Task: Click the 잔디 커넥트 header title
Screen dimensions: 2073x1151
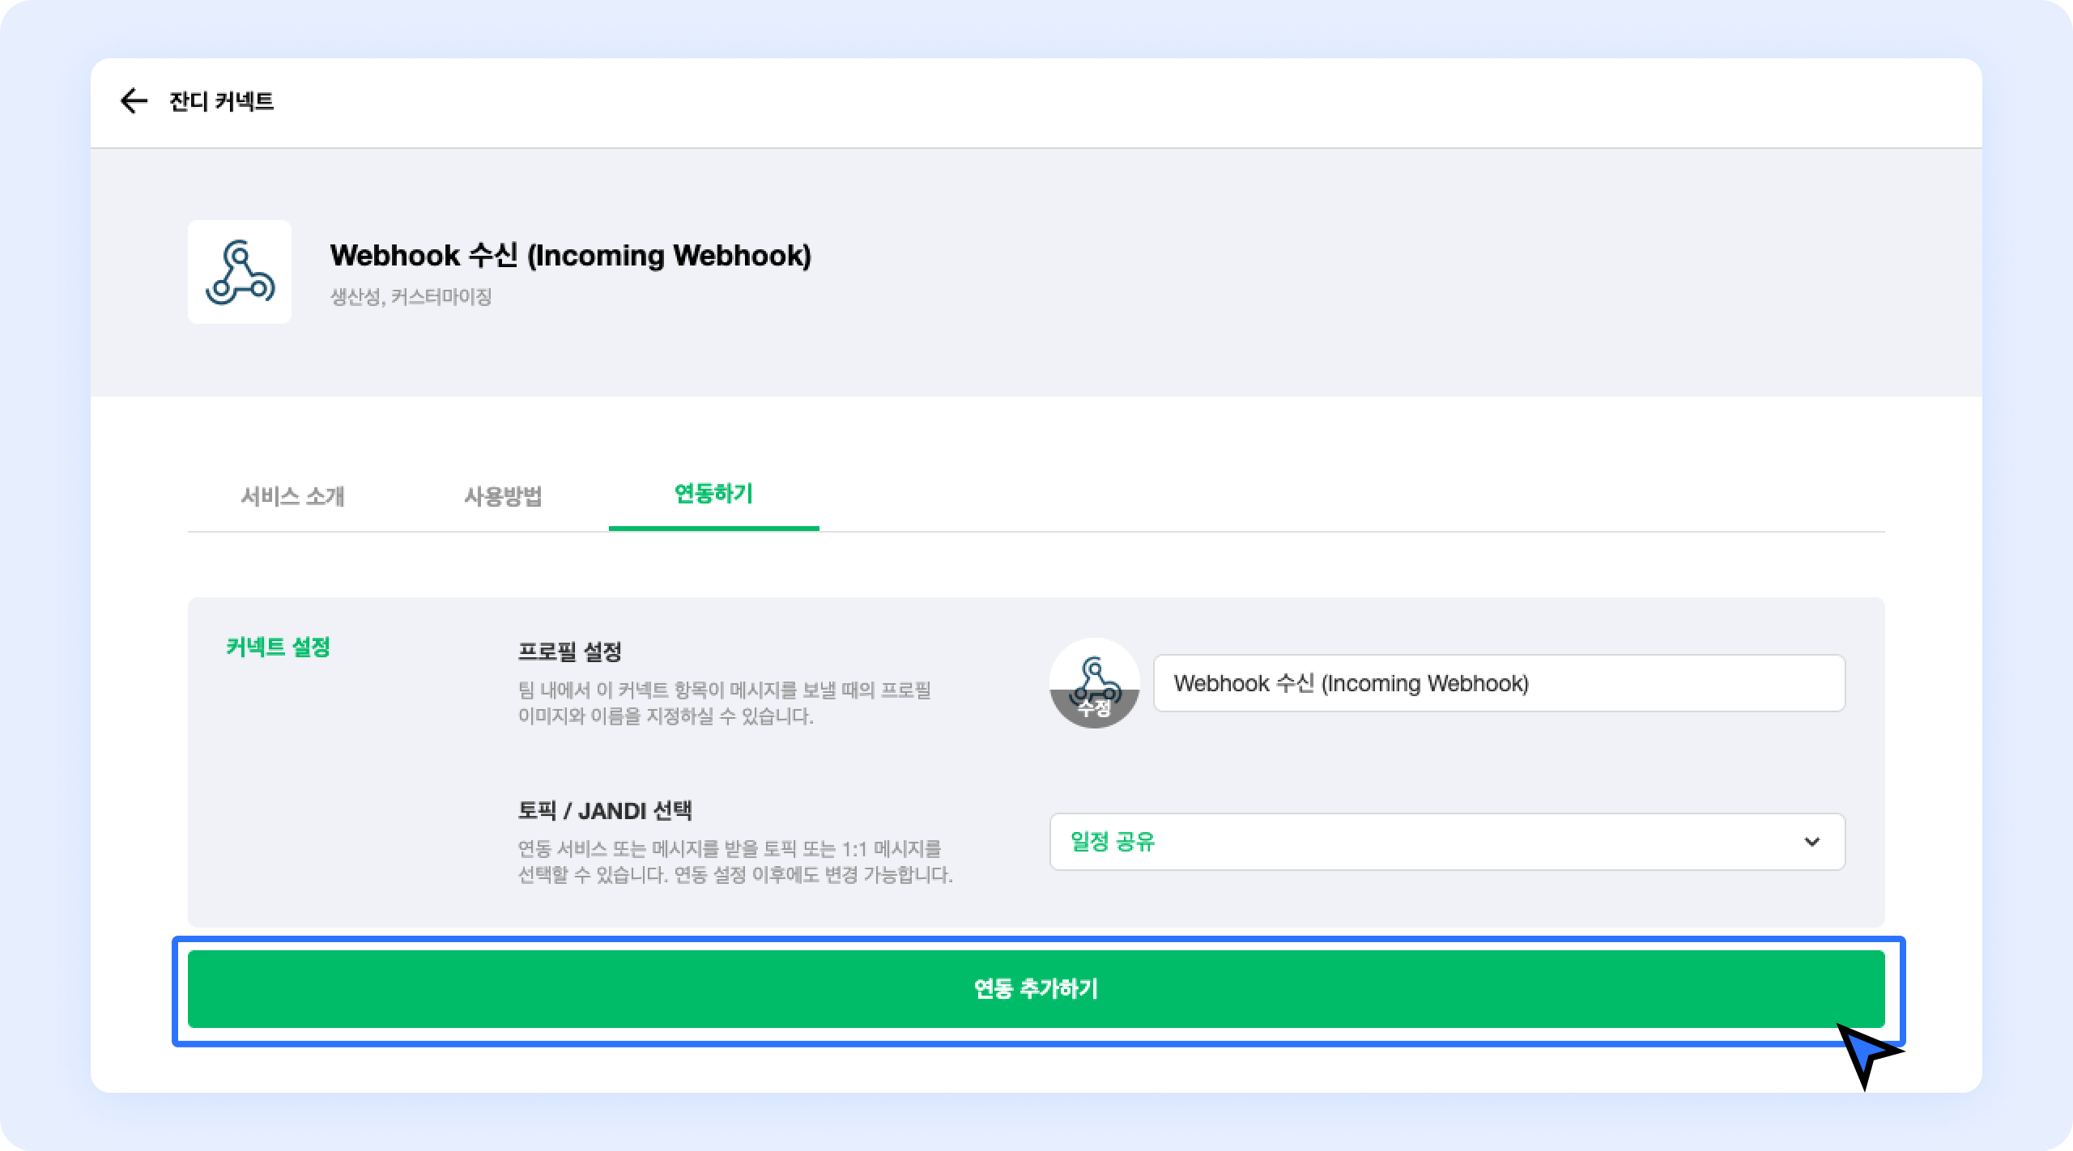Action: 221,101
